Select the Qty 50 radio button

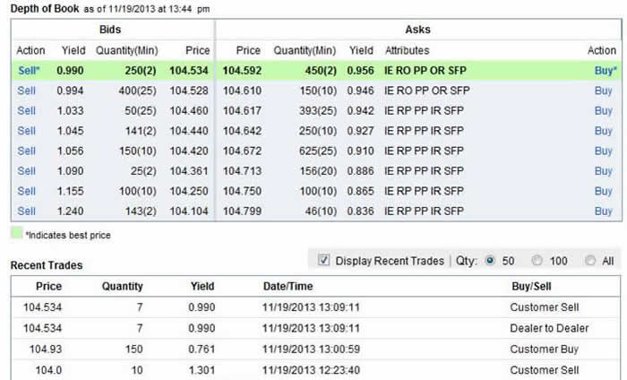[489, 261]
